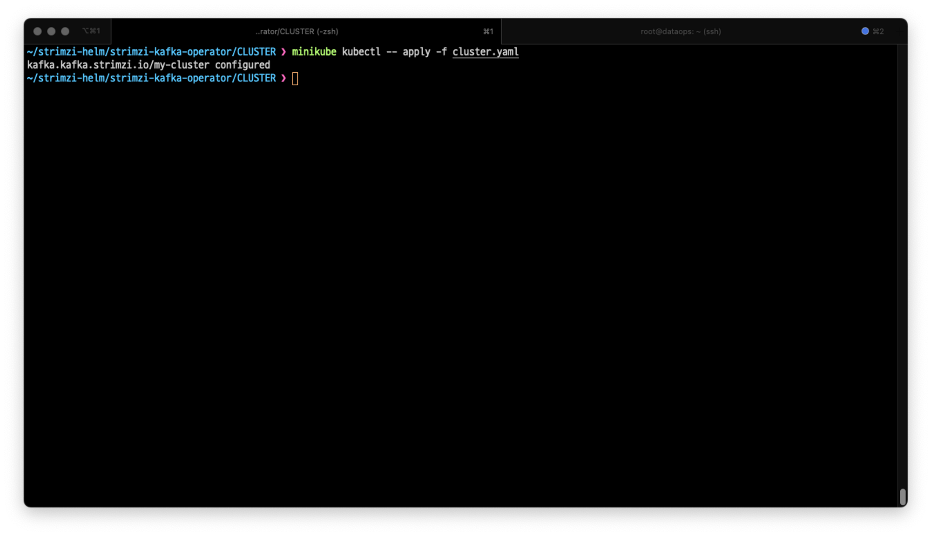Click the kubectl word in command line
931x536 pixels.
[361, 52]
